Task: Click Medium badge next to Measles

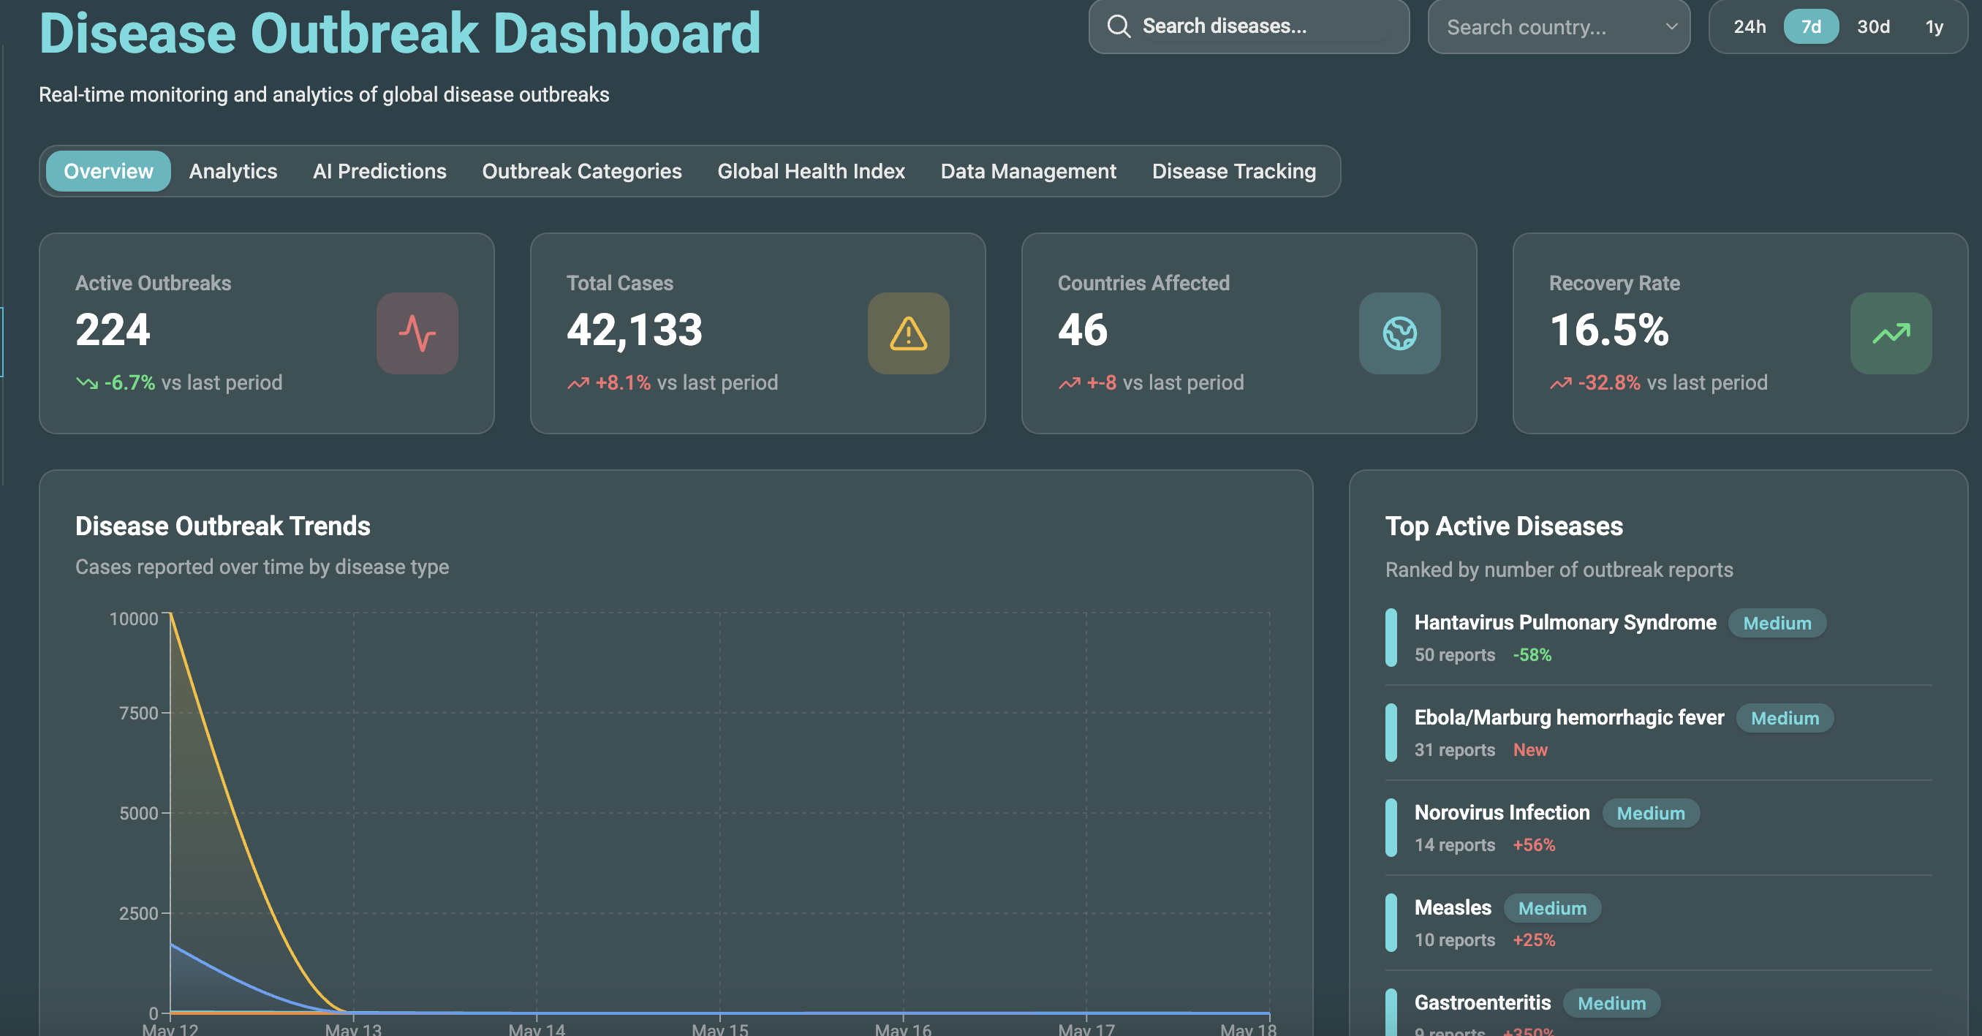Action: pyautogui.click(x=1552, y=908)
